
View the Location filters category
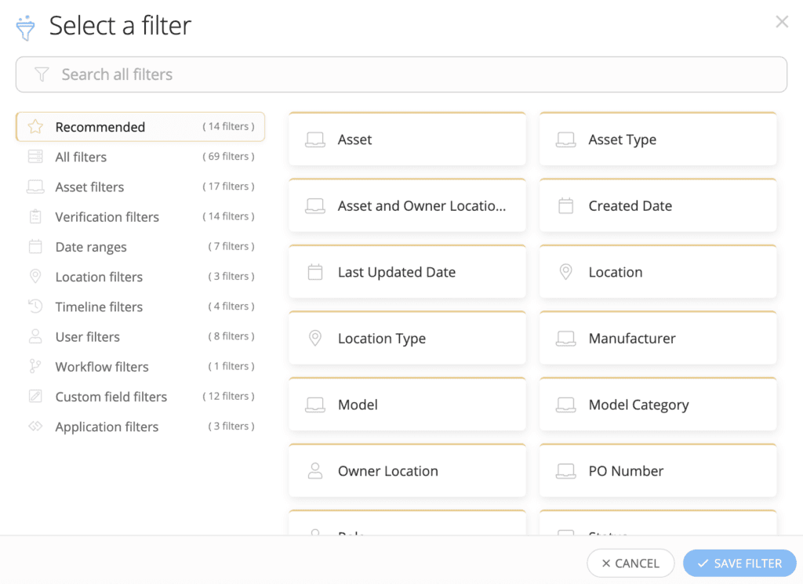[x=140, y=277]
